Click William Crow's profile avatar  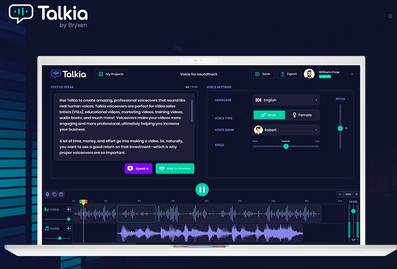tap(309, 74)
